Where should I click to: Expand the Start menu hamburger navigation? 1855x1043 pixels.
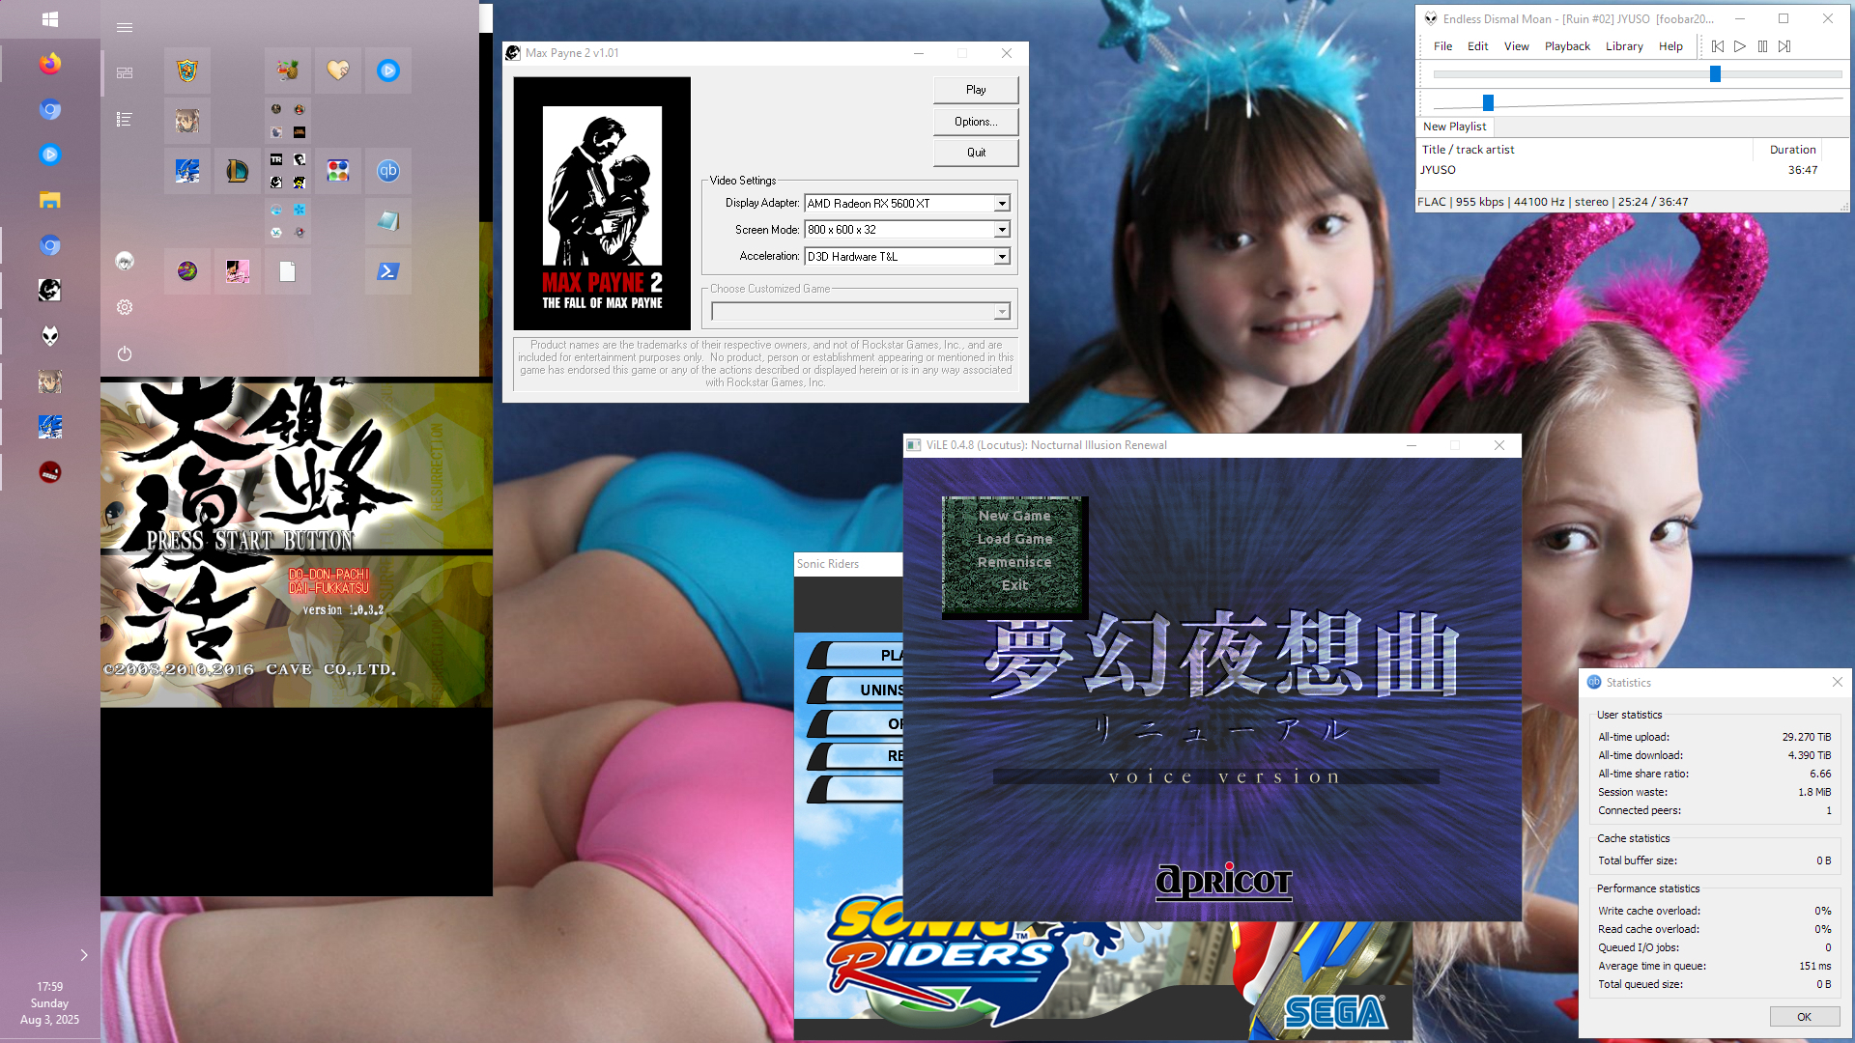[x=125, y=27]
